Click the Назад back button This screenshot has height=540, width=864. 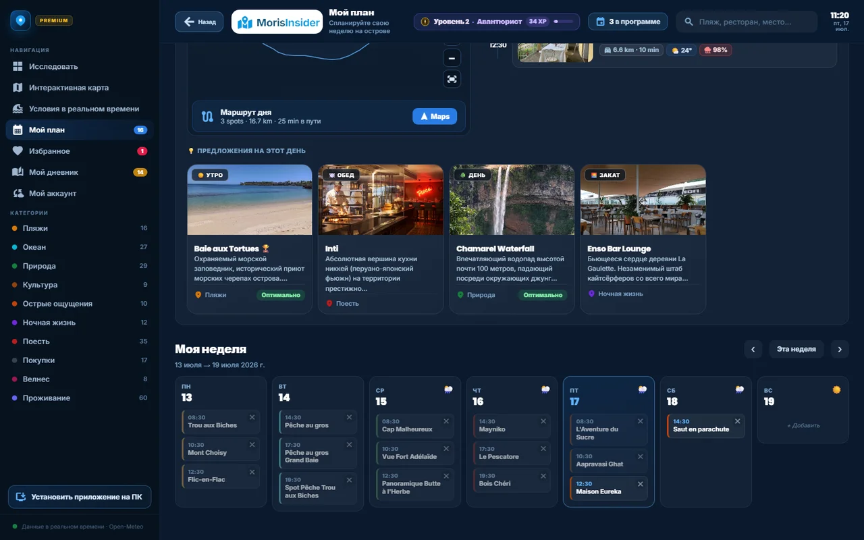point(199,22)
